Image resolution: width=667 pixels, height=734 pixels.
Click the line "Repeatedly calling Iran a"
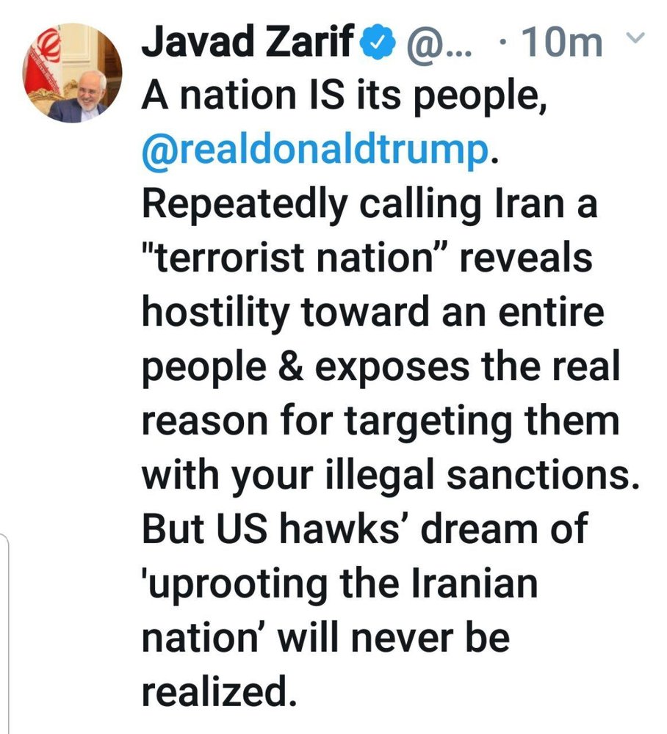pos(370,206)
